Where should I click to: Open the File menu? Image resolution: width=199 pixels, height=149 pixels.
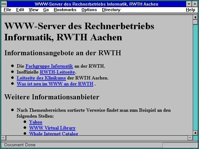click(7, 10)
